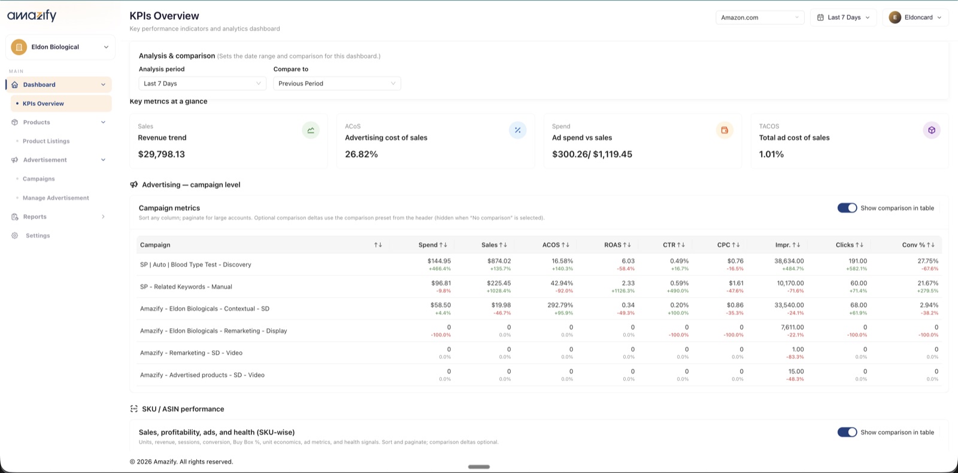Click campaign Amazify - Remarketing - SD - Video

tap(191, 353)
